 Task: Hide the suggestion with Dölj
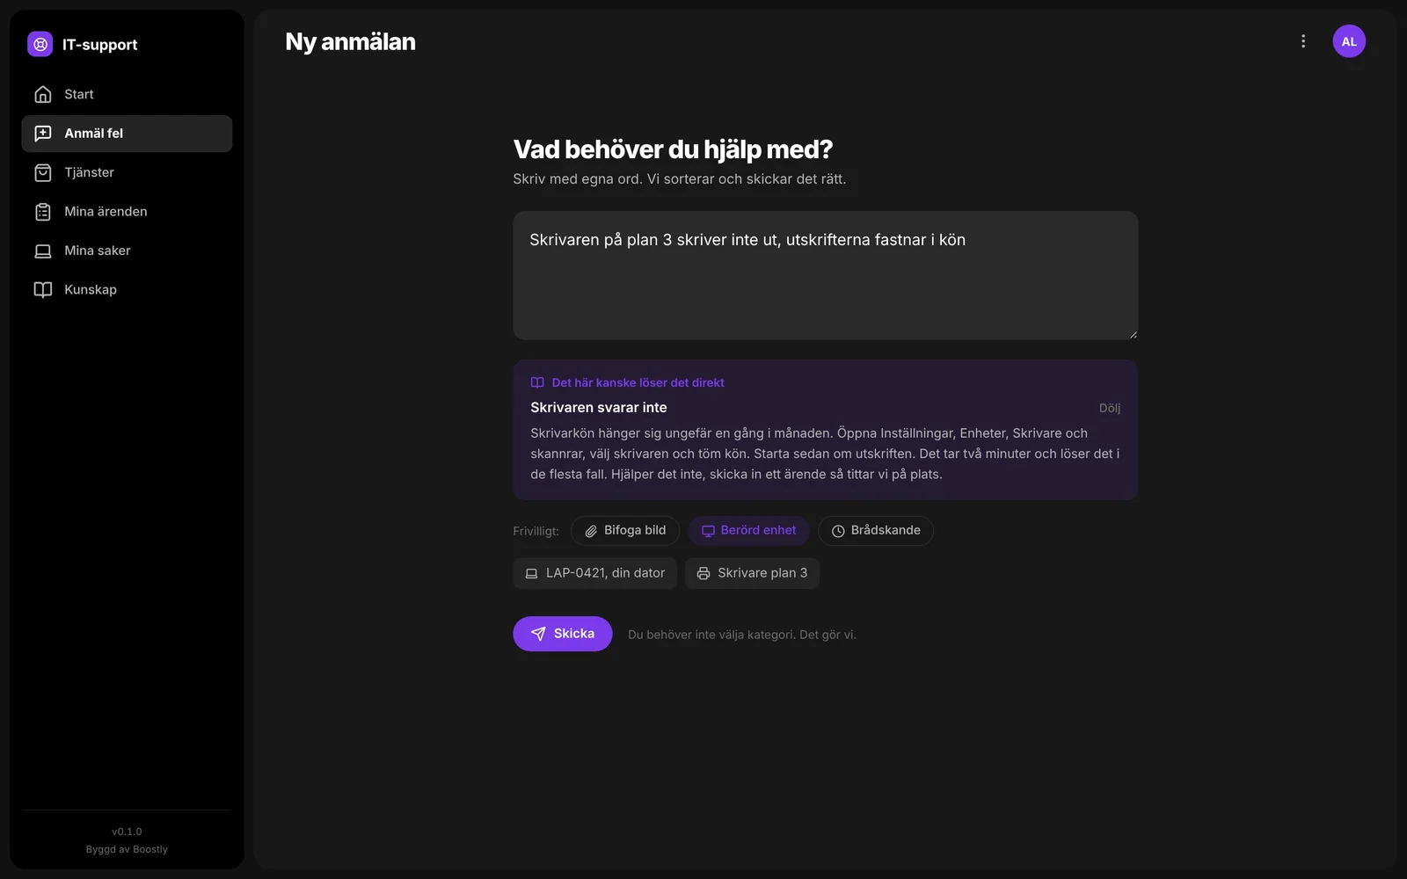(x=1110, y=408)
